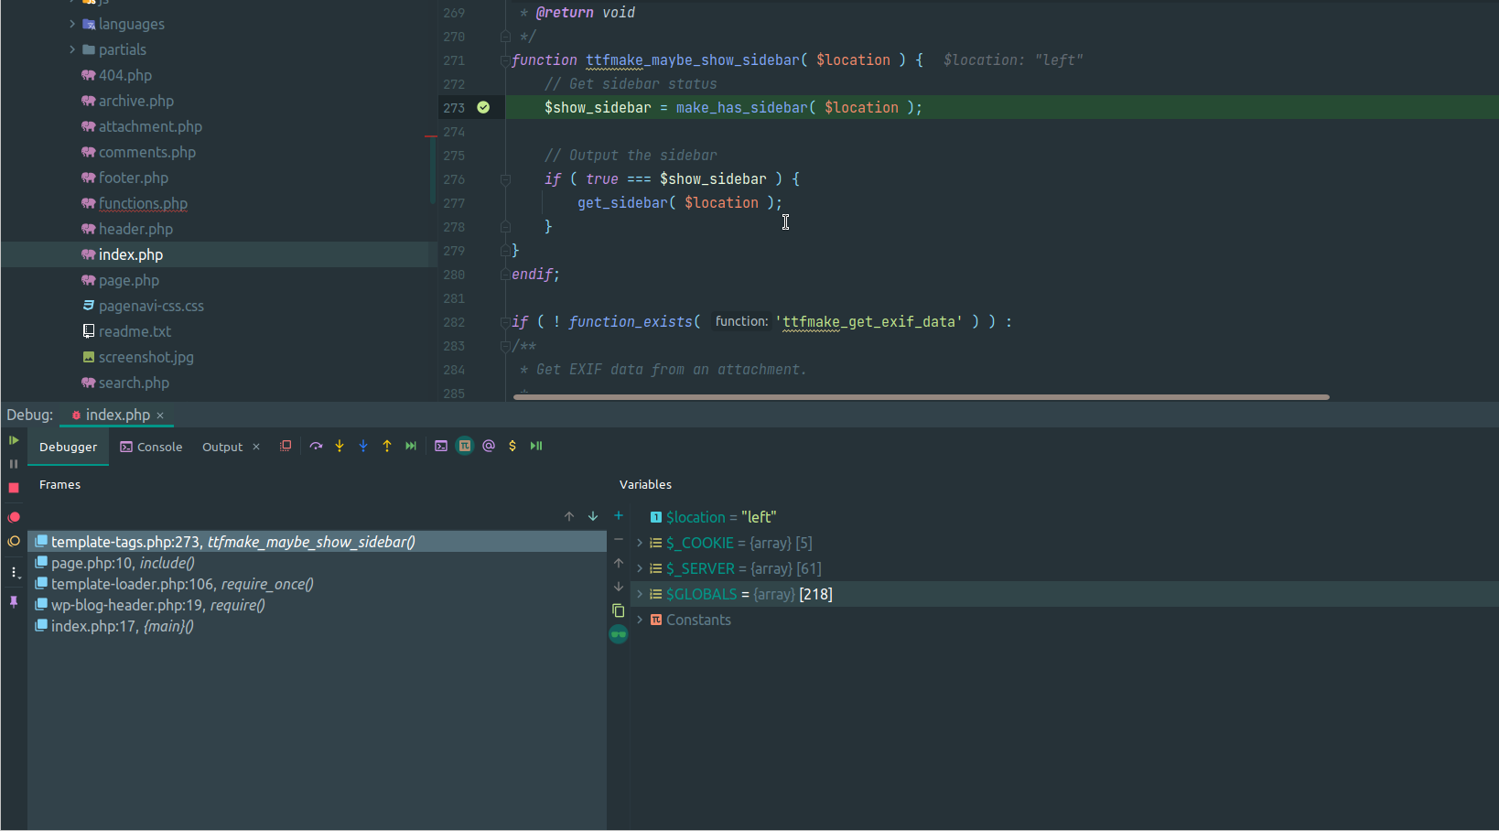Viewport: 1499px width, 831px height.
Task: Move to previous frame with up arrow
Action: pos(569,516)
